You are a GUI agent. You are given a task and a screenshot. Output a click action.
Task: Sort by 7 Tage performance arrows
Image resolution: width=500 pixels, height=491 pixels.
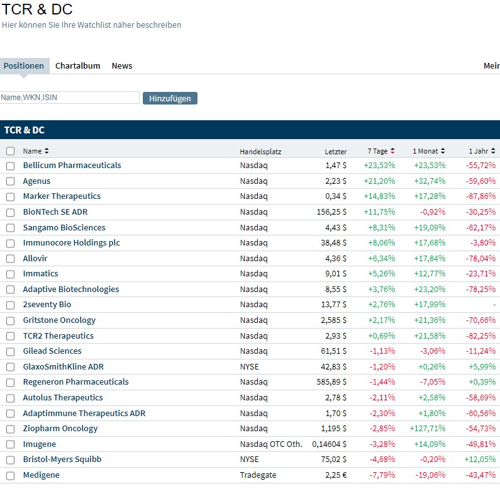393,151
